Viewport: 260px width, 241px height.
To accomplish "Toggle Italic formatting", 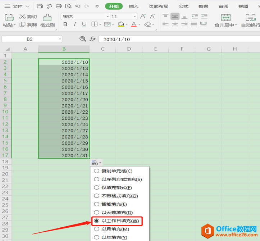I will coord(75,24).
